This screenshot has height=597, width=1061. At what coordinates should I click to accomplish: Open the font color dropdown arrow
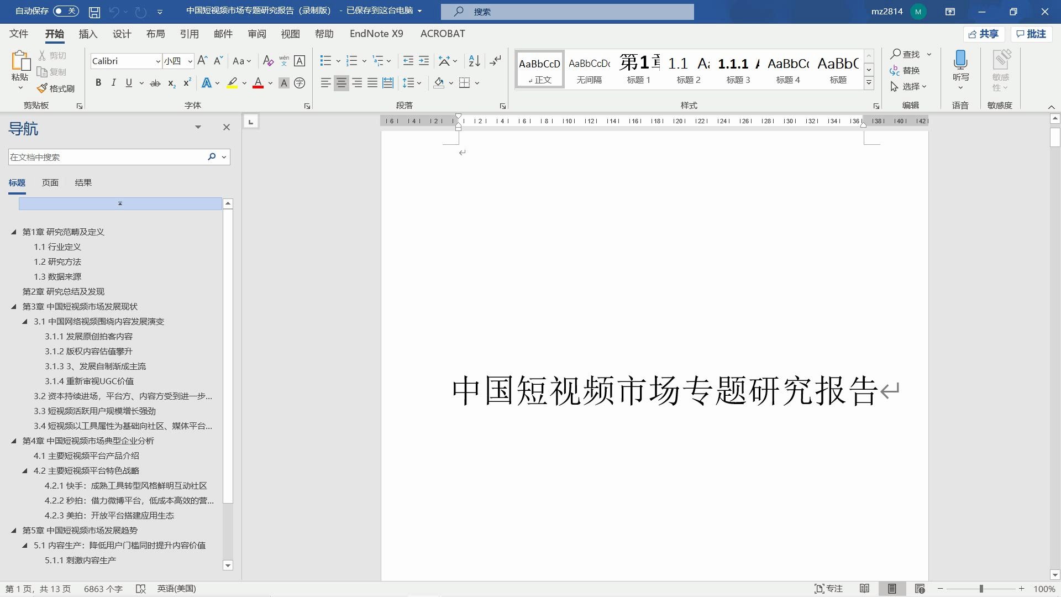click(270, 83)
